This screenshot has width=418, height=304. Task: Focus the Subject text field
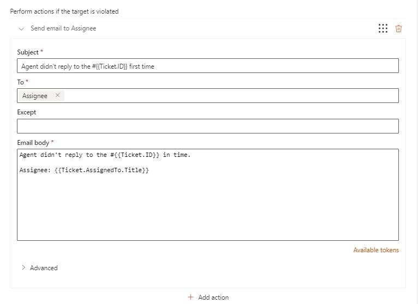pos(208,66)
